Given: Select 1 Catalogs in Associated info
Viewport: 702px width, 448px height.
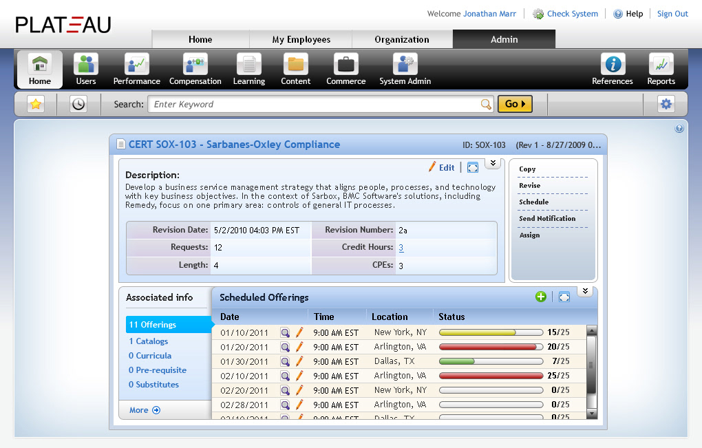Looking at the screenshot, I should tap(148, 341).
